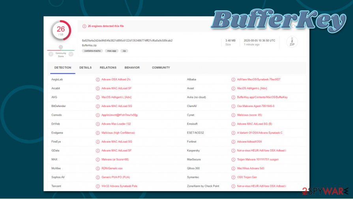Click MaxSecure result Trojan.Malware.101111701.susgen
Image resolution: width=353 pixels, height=199 pixels.
coord(257,160)
